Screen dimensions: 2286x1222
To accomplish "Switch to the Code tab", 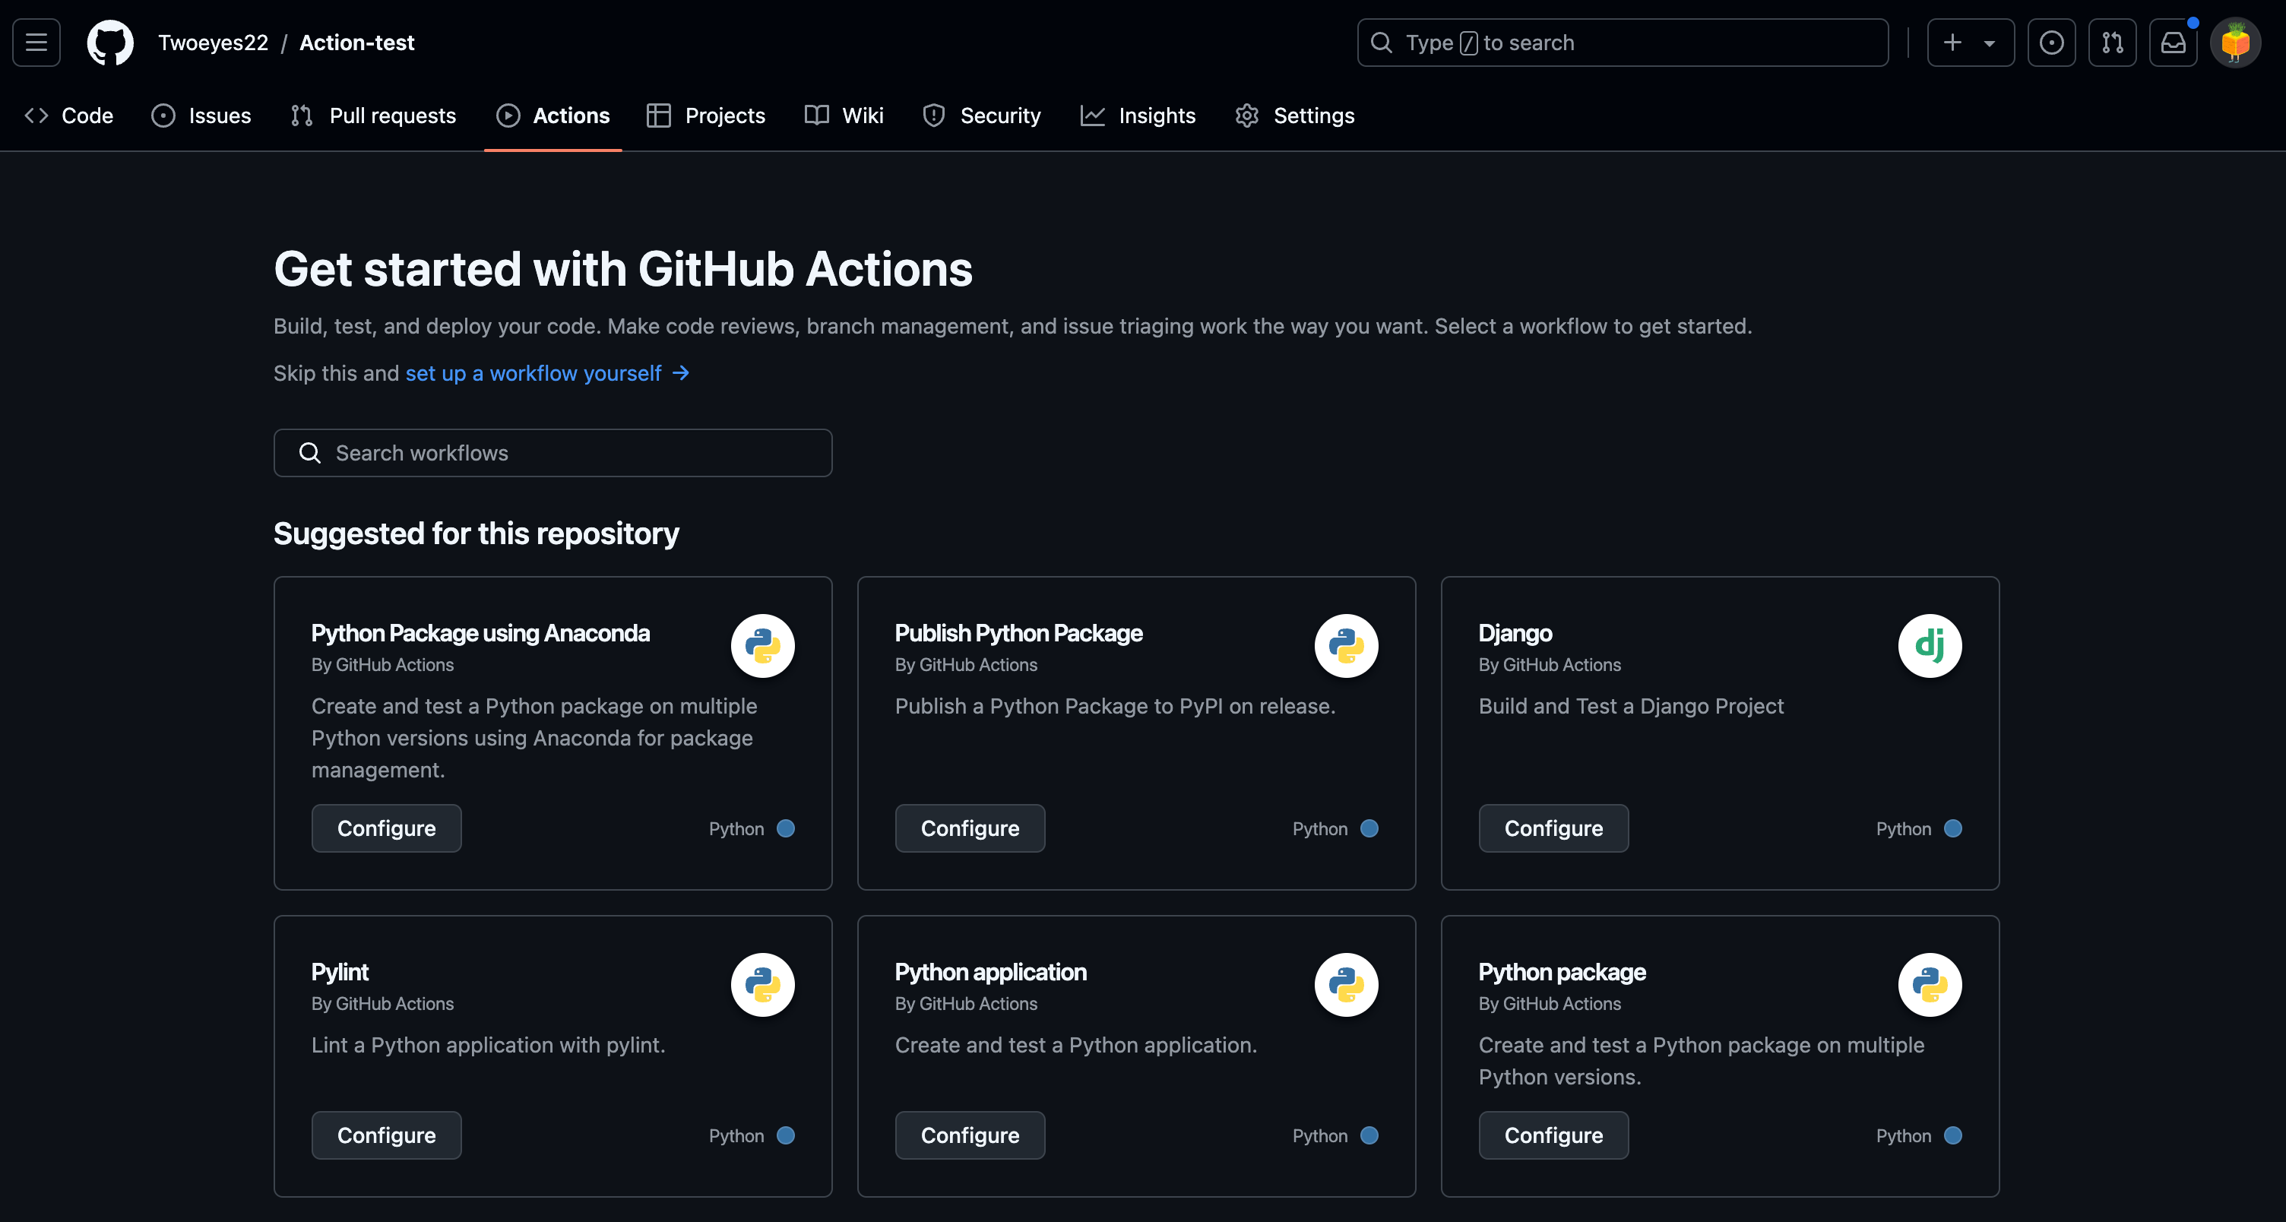I will (x=69, y=116).
